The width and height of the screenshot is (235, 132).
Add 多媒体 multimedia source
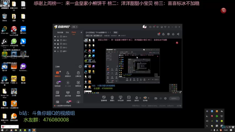[129, 99]
